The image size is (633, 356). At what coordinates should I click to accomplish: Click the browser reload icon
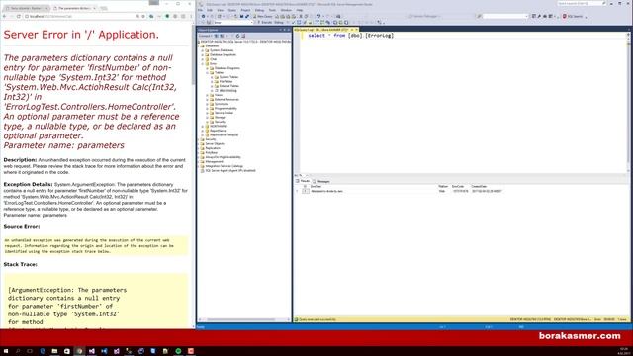click(18, 16)
